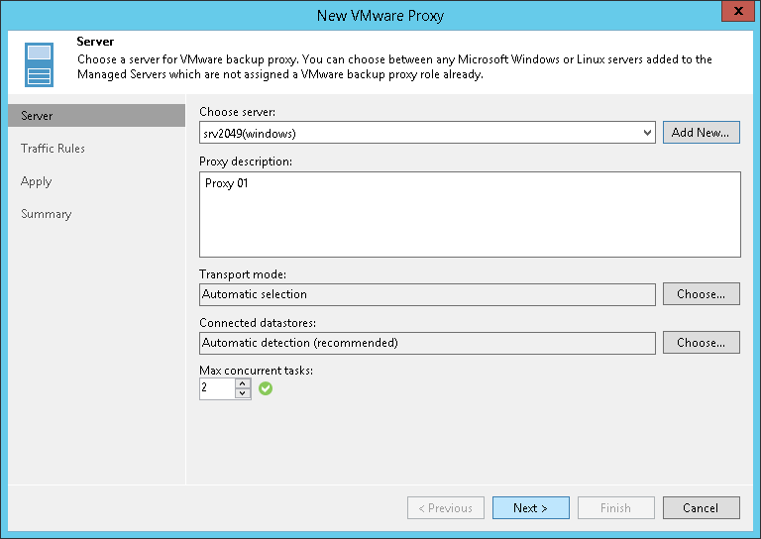The height and width of the screenshot is (539, 761).
Task: Go to the Traffic Rules wizard step
Action: point(54,149)
